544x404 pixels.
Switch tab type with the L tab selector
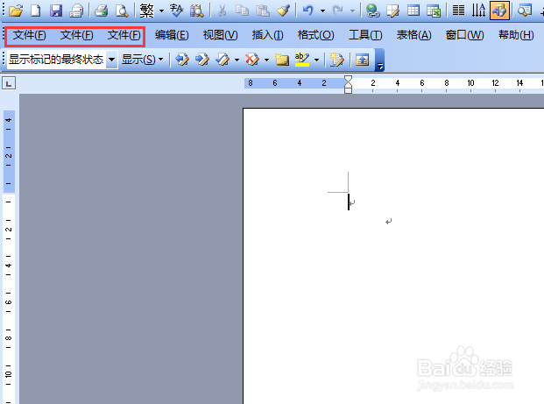[9, 83]
